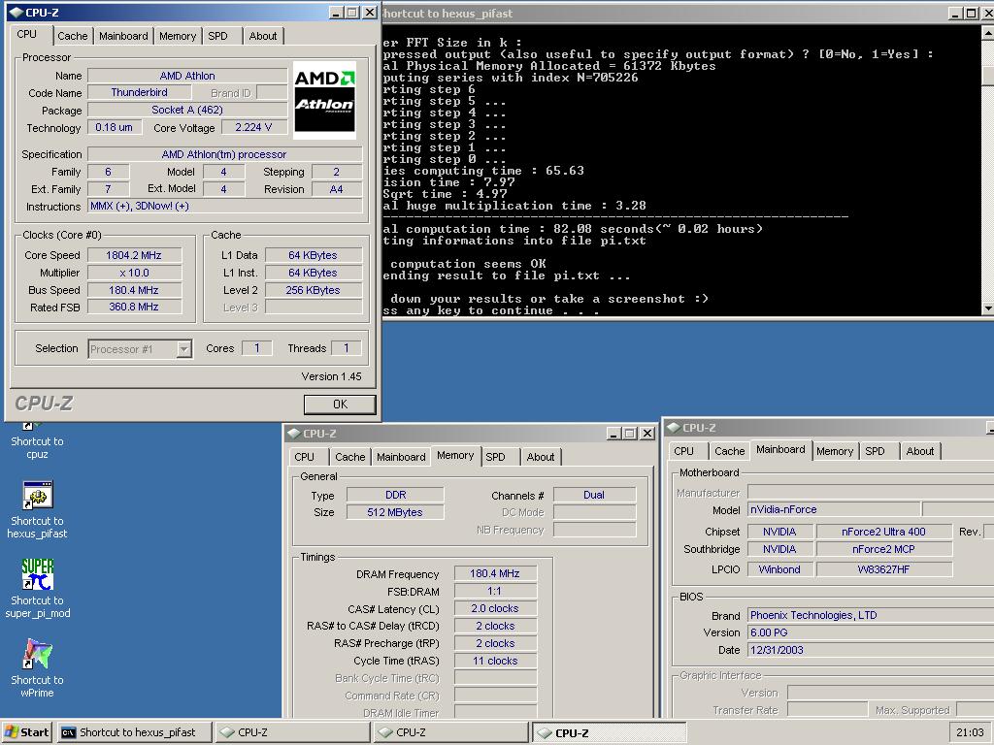Click the CPU-Z title bar icon in the top-left window
This screenshot has height=745, width=994.
point(16,13)
